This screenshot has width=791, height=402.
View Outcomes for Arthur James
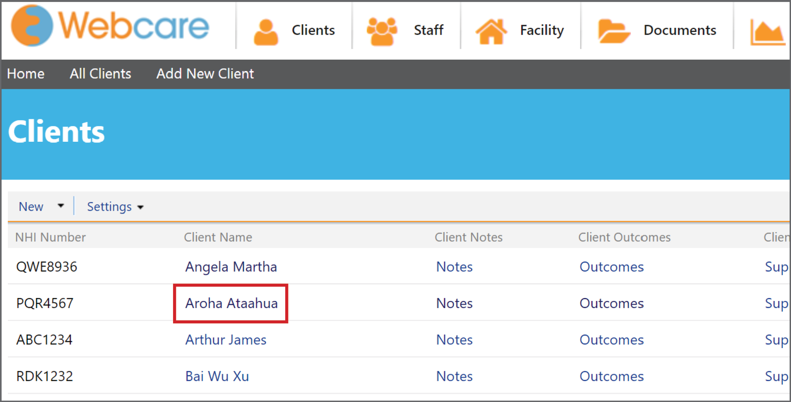tap(612, 340)
